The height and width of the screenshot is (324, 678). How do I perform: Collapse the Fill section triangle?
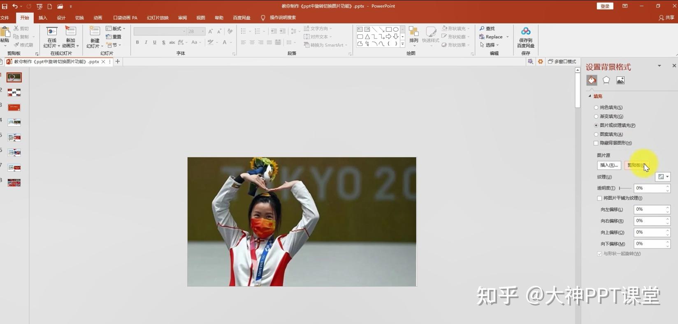coord(590,96)
